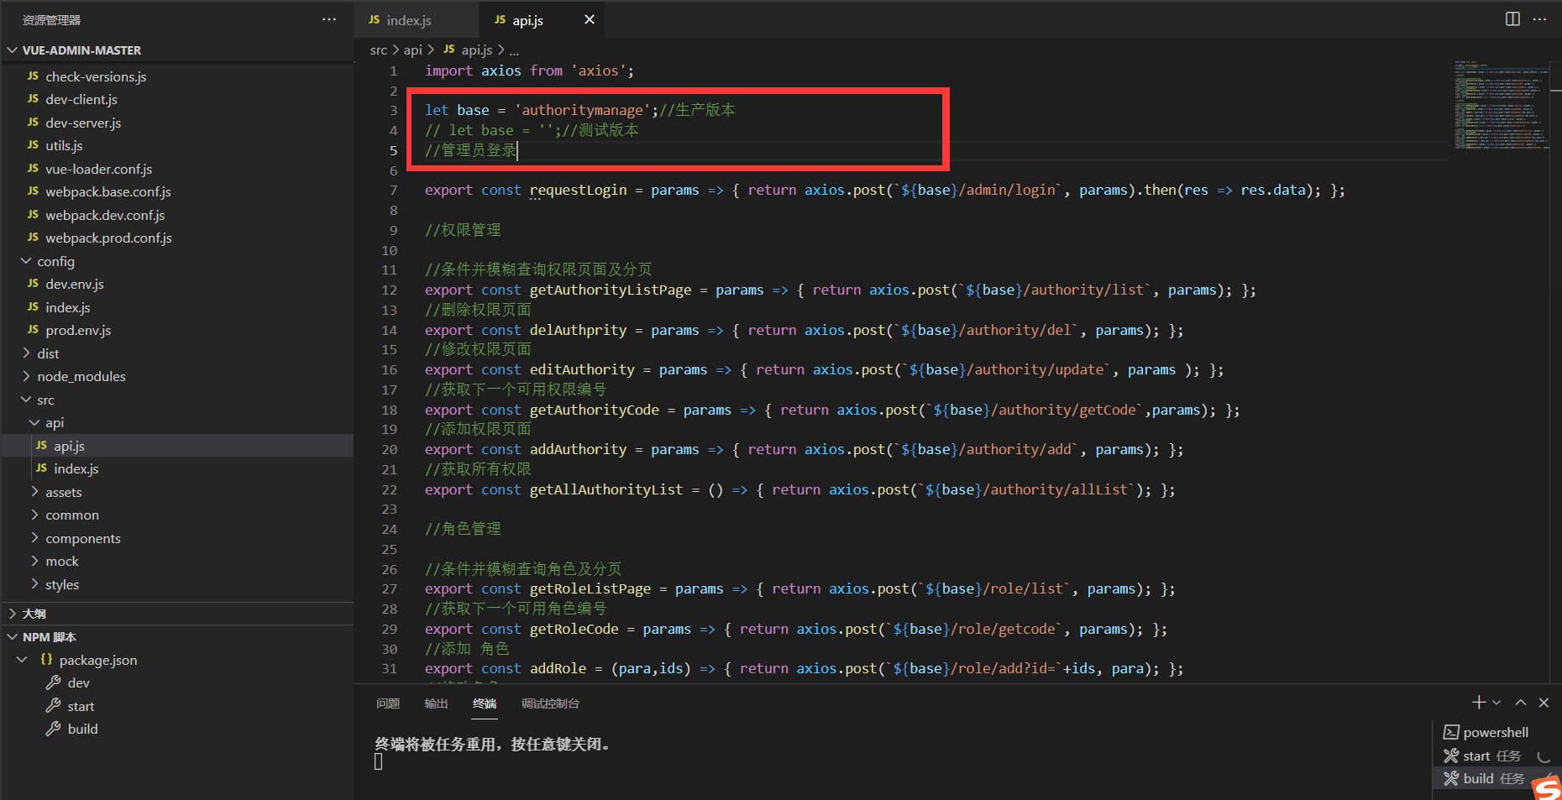This screenshot has width=1562, height=800.
Task: Open webpack.base.conf.js file
Action: 108,191
